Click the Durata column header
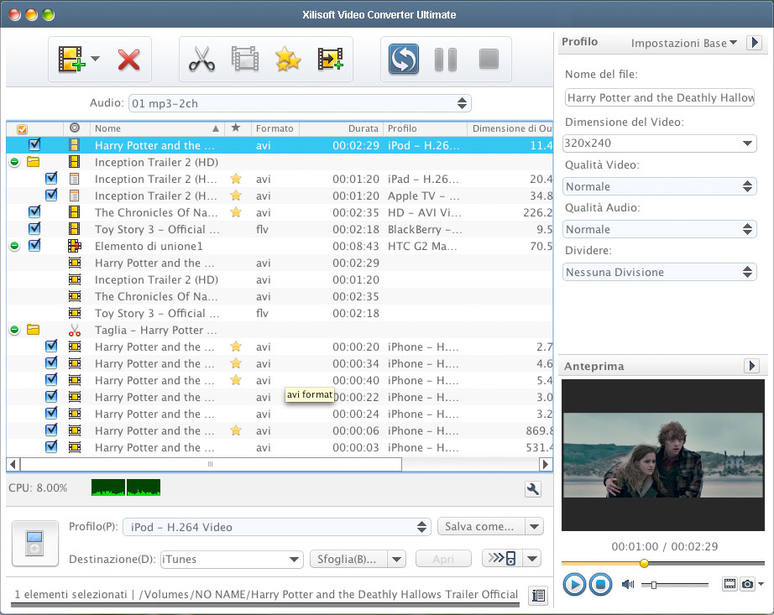The image size is (774, 615). 341,128
